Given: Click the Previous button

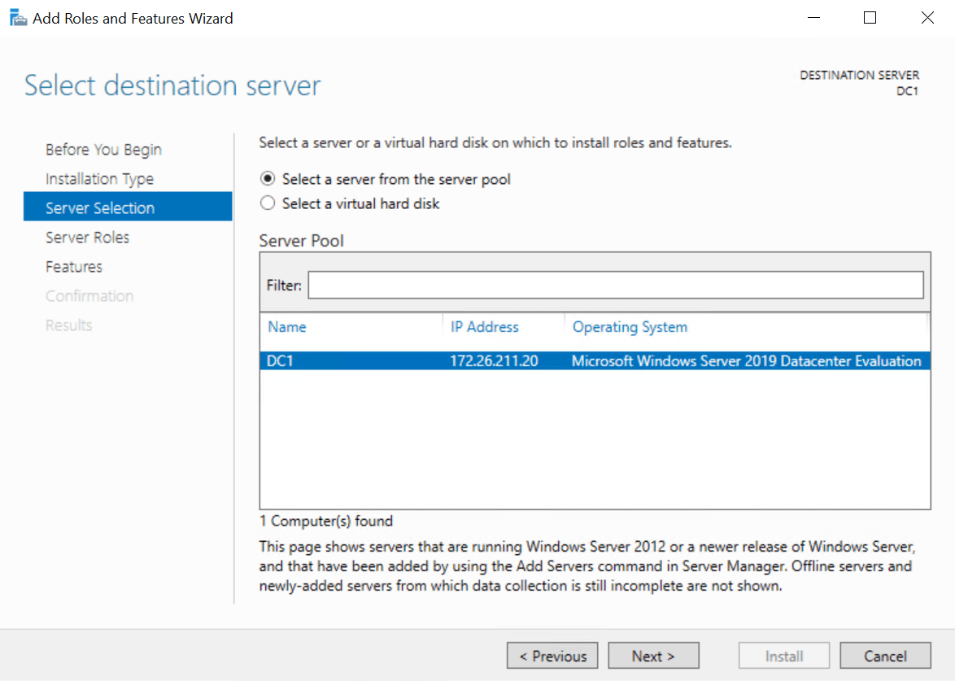Looking at the screenshot, I should tap(552, 655).
